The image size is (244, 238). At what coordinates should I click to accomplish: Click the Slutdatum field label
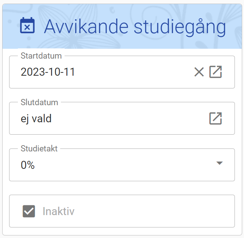[x=39, y=103]
